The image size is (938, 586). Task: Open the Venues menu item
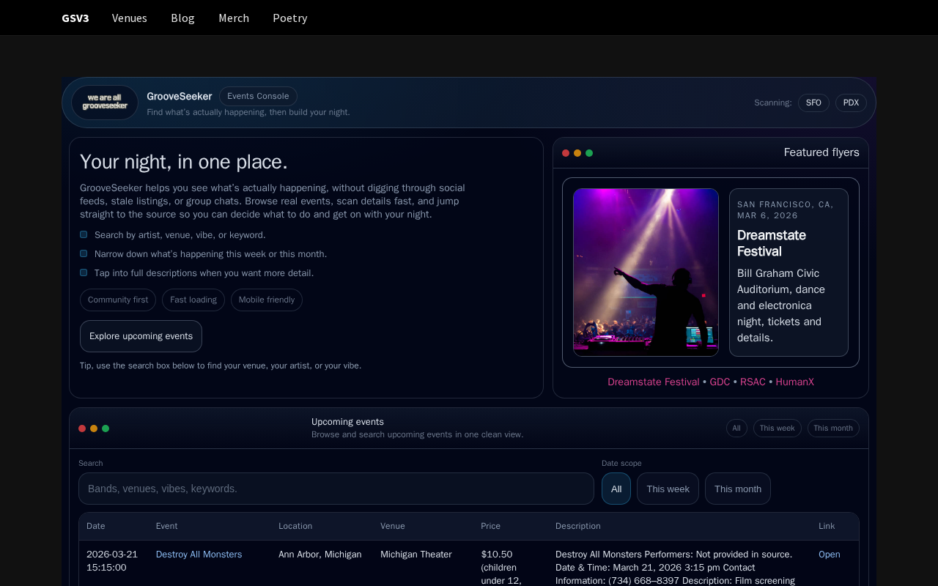130,18
